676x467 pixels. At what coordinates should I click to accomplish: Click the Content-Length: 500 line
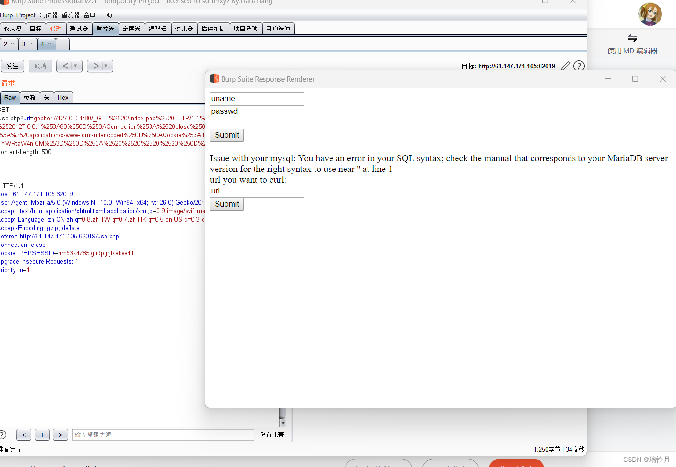26,152
